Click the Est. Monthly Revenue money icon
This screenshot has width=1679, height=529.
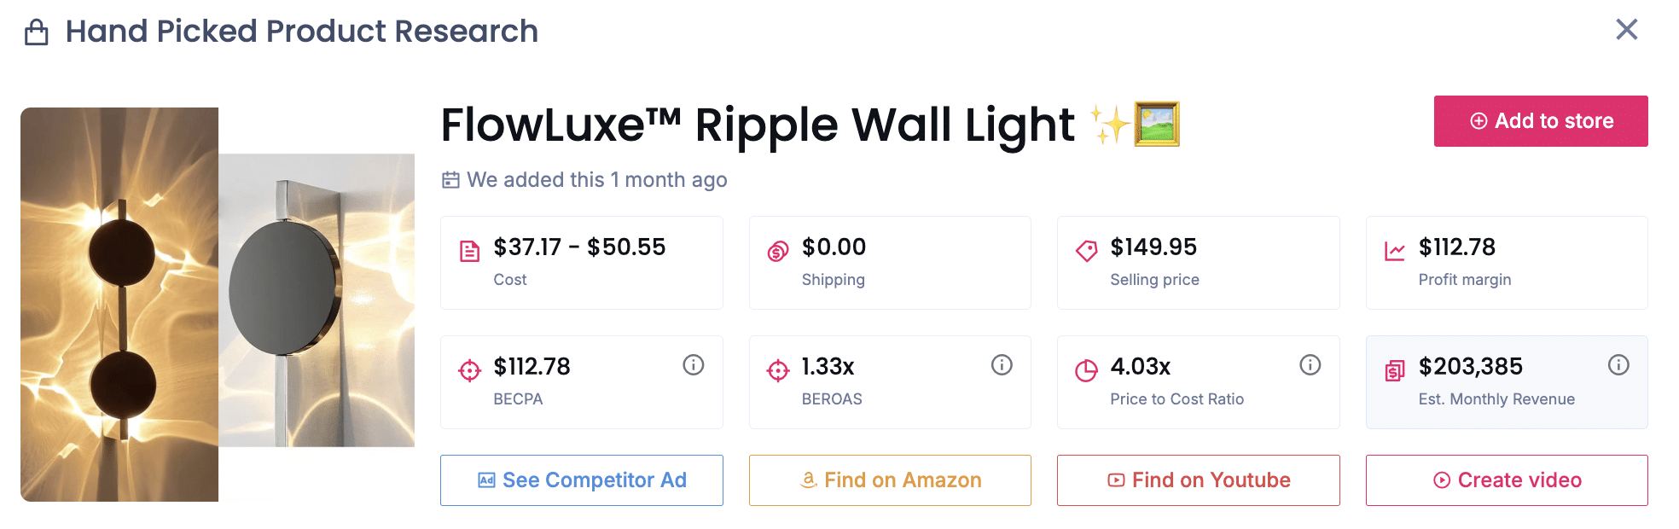click(x=1394, y=367)
